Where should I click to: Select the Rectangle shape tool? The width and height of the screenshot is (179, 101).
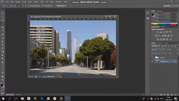pyautogui.click(x=3, y=73)
